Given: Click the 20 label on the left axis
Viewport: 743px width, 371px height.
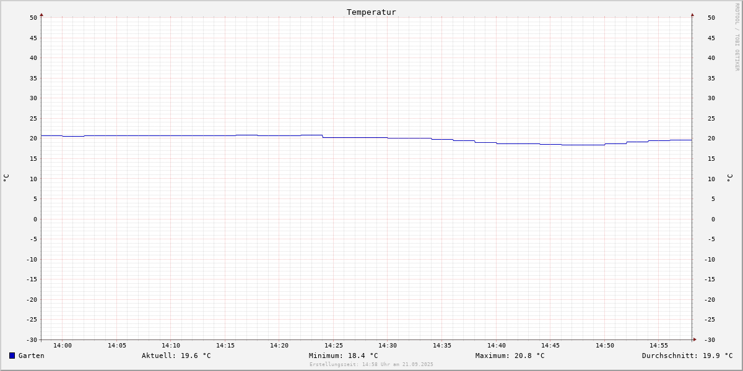Looking at the screenshot, I should pyautogui.click(x=33, y=139).
